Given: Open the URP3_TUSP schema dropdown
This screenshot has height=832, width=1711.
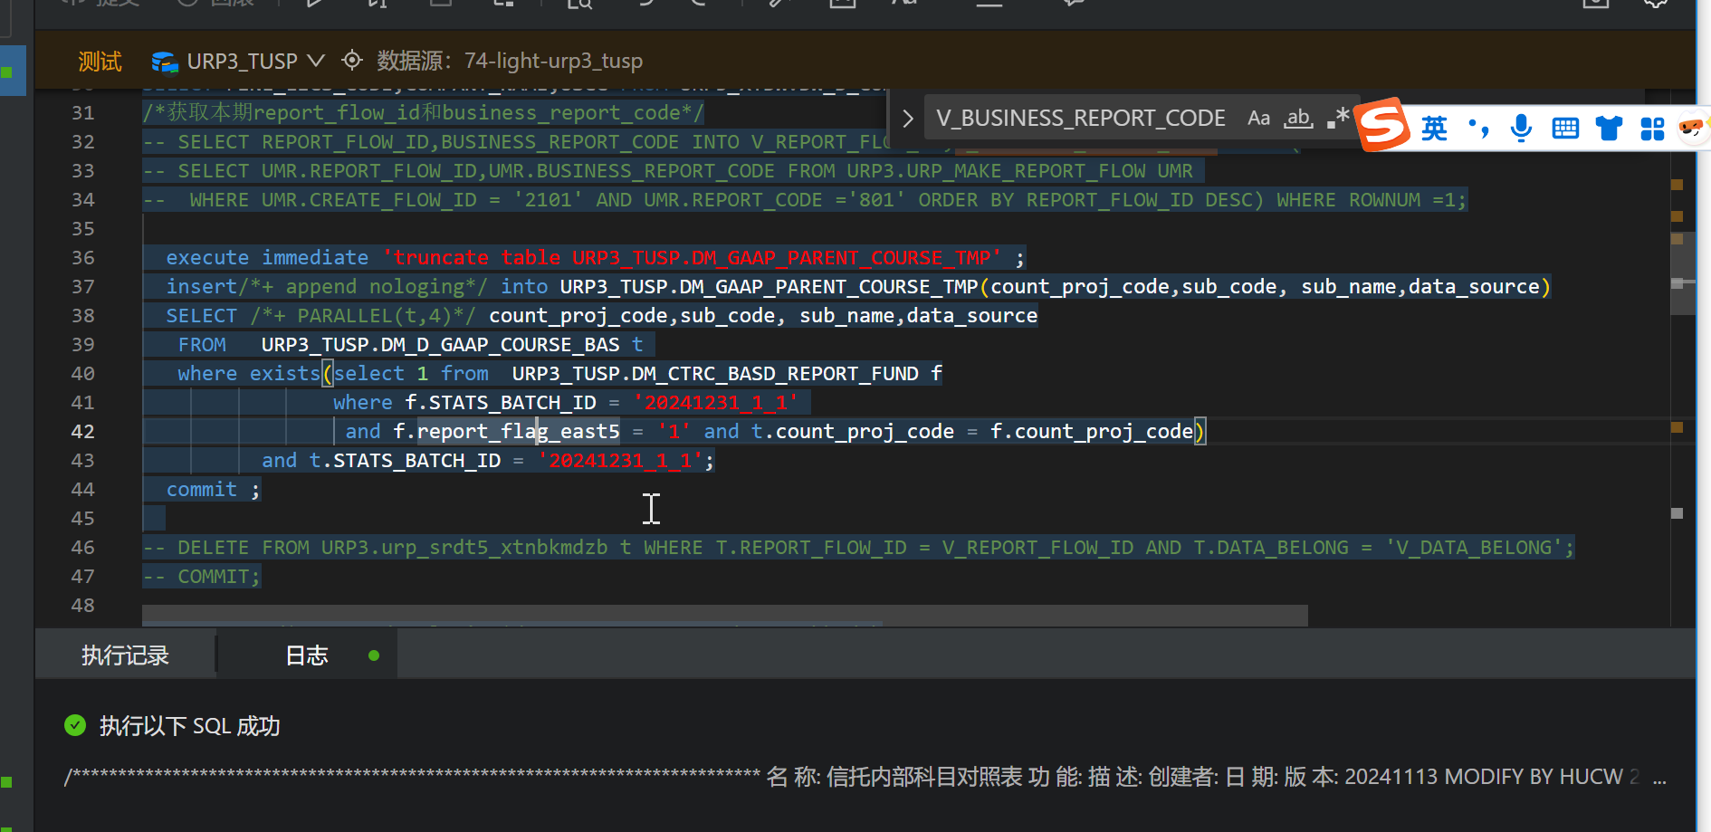Looking at the screenshot, I should tap(238, 61).
